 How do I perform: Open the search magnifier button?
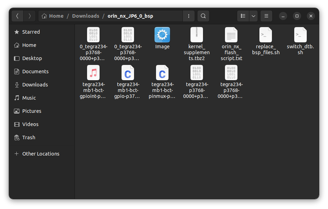click(x=203, y=16)
